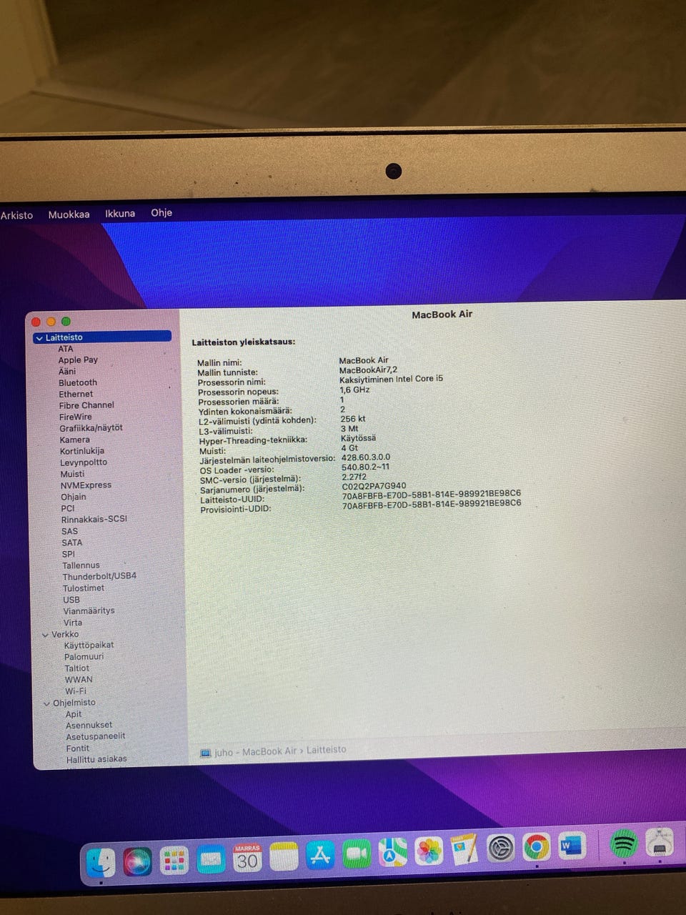Click Laitteisto in the path bar
686x915 pixels.
coord(326,750)
